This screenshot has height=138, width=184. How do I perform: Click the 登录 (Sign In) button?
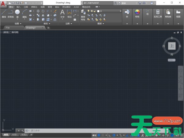[124, 3]
